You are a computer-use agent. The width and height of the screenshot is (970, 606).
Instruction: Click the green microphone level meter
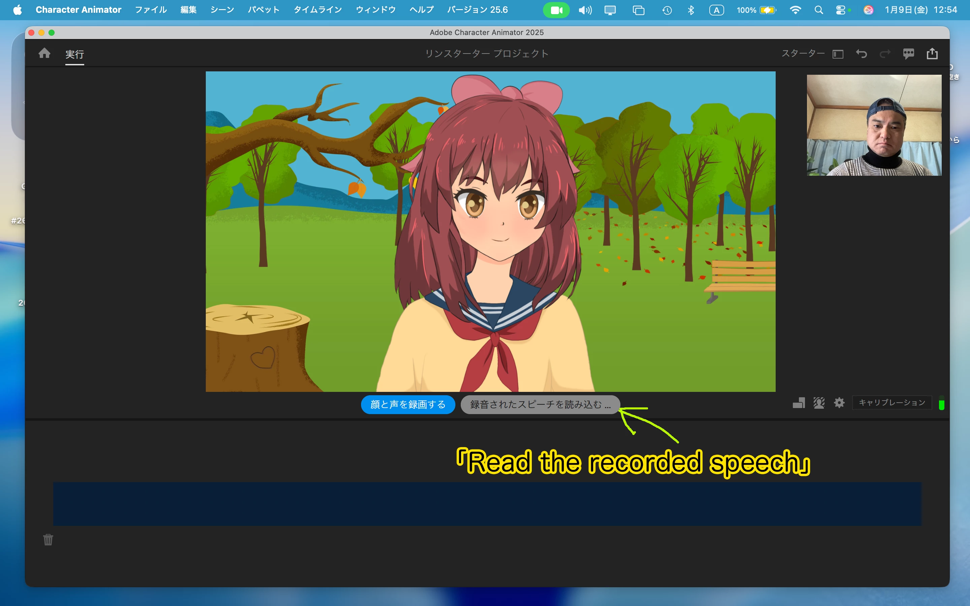(x=941, y=403)
